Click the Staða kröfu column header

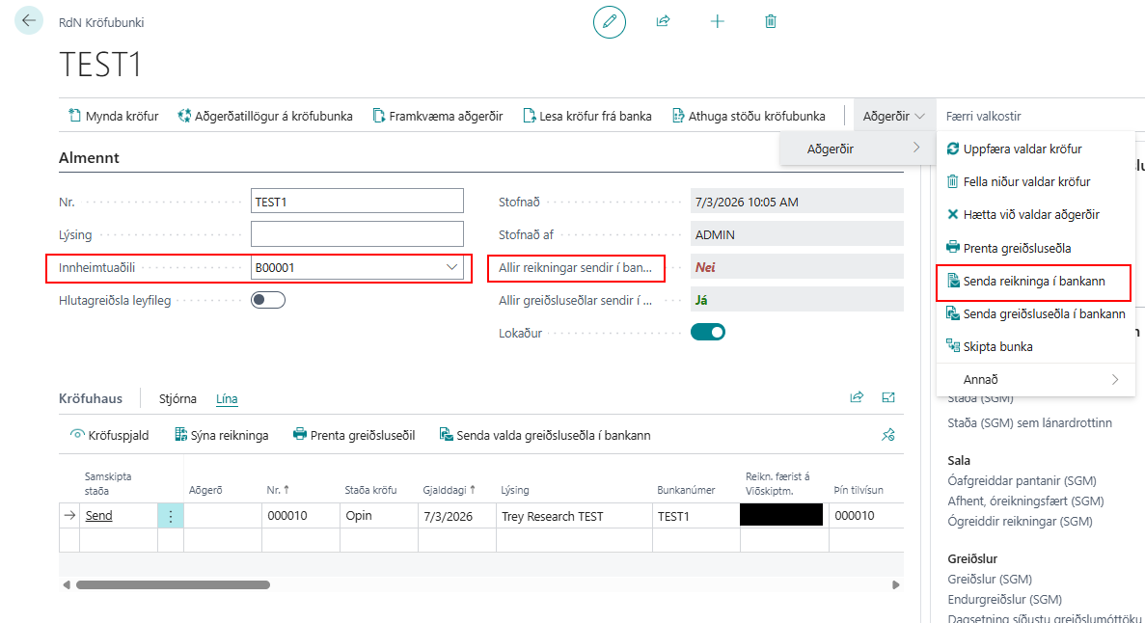tap(371, 490)
